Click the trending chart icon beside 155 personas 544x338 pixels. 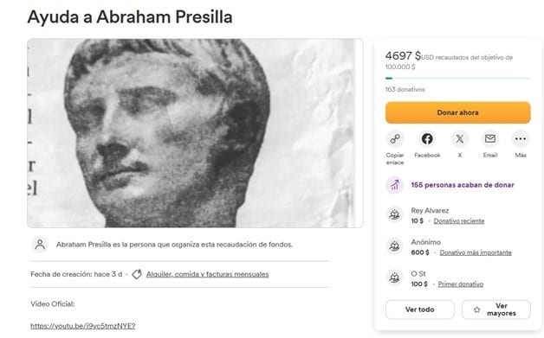(x=395, y=185)
